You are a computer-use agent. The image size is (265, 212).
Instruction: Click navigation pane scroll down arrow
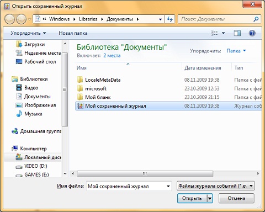(x=65, y=173)
